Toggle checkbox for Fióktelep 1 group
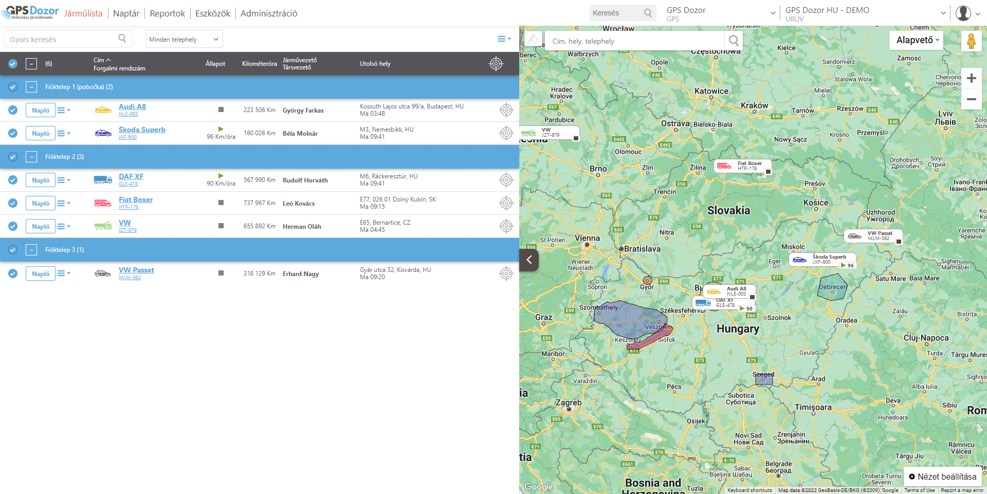The width and height of the screenshot is (987, 494). point(13,87)
